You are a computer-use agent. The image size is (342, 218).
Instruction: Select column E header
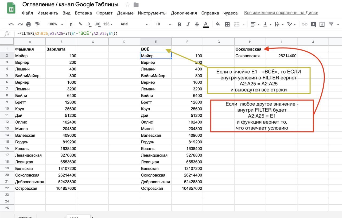[156, 42]
